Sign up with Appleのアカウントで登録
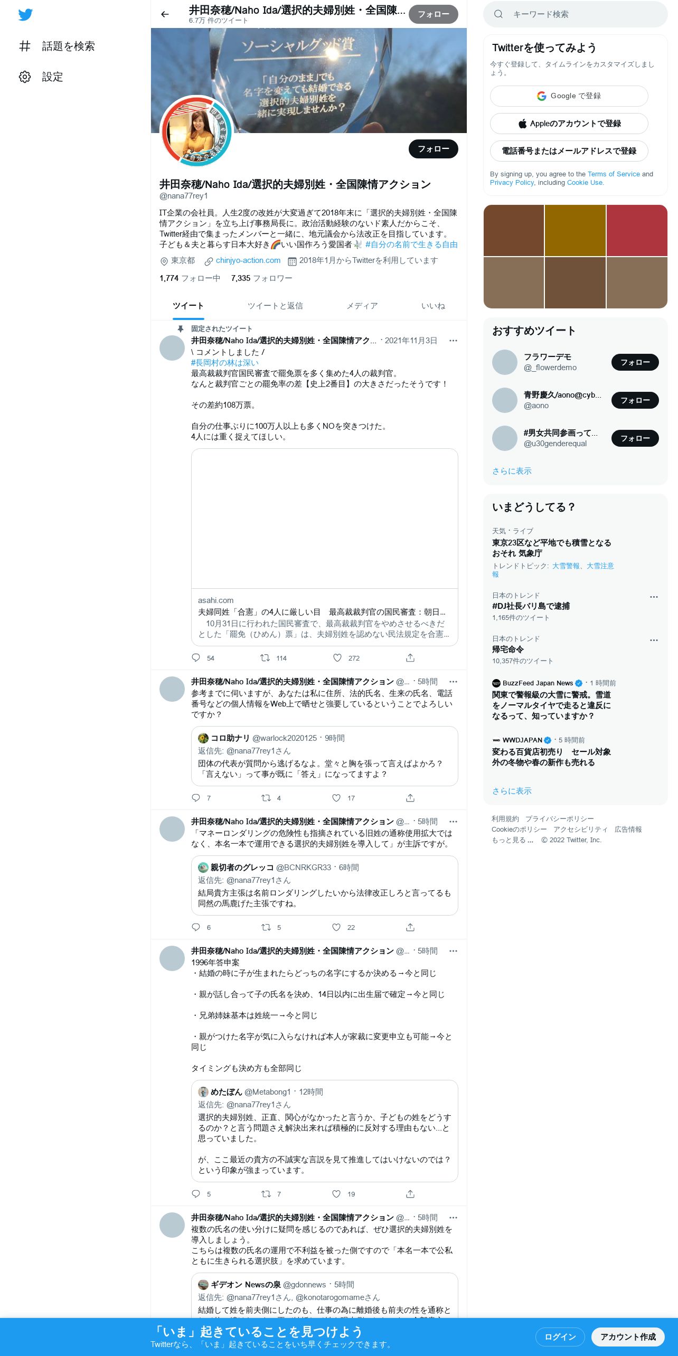The width and height of the screenshot is (678, 1356). [x=569, y=124]
